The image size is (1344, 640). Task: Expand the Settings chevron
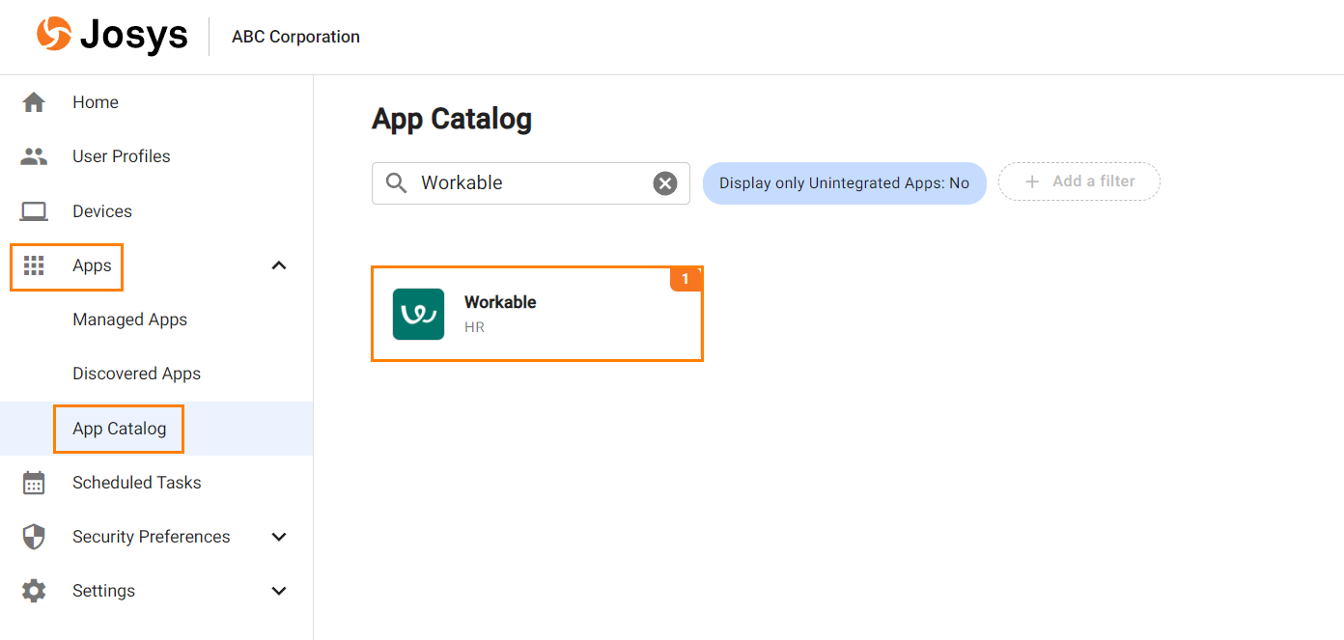click(279, 591)
